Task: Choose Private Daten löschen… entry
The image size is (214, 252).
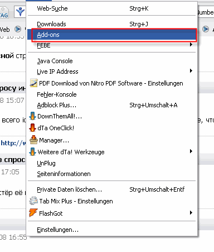Action: (111, 189)
